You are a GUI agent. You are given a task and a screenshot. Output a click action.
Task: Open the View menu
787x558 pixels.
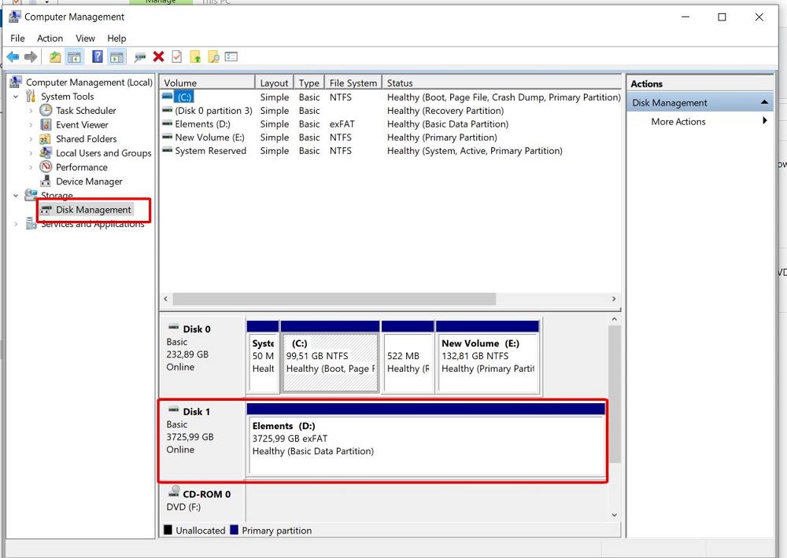click(x=85, y=39)
